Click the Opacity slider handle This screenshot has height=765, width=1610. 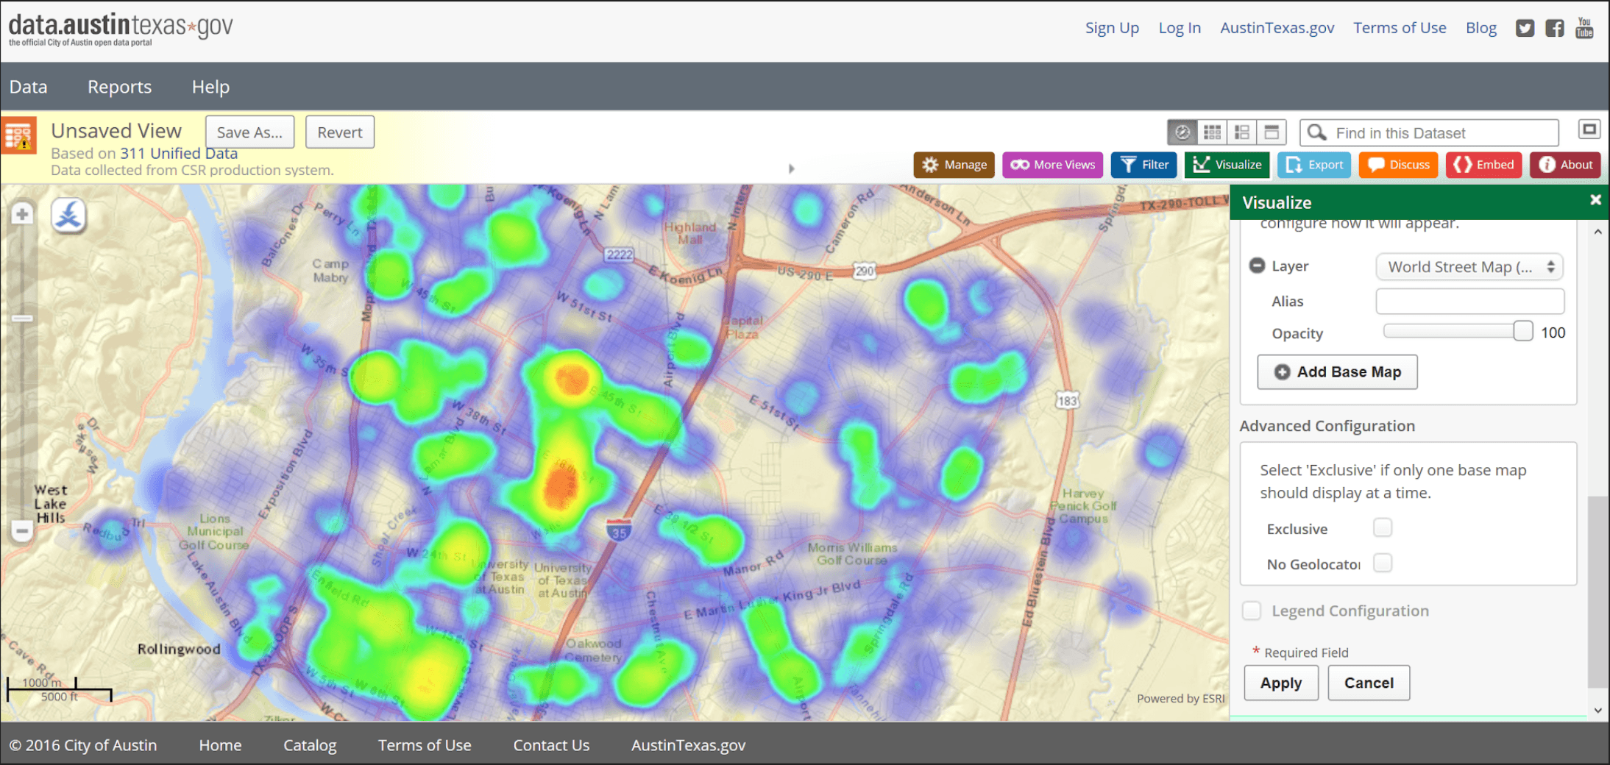tap(1522, 332)
